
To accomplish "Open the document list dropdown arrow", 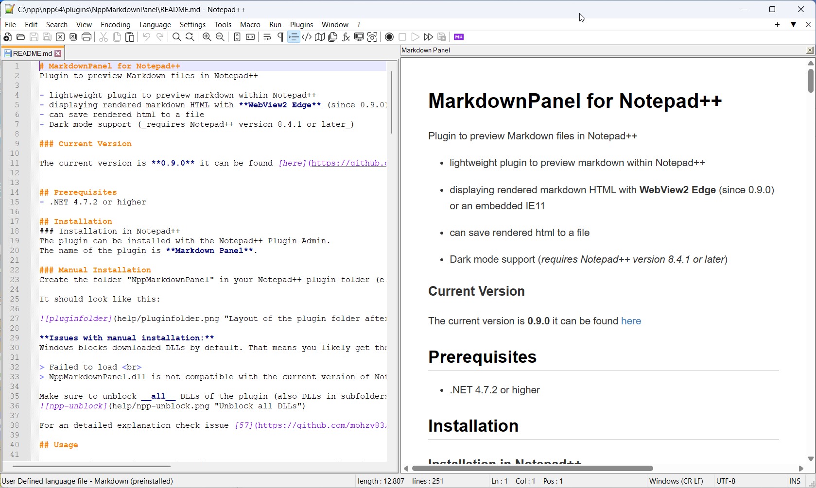I will tap(793, 24).
